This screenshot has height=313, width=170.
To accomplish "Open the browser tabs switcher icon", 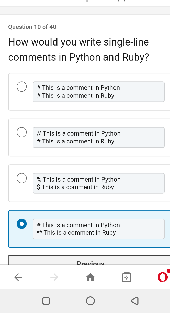I will point(127,277).
